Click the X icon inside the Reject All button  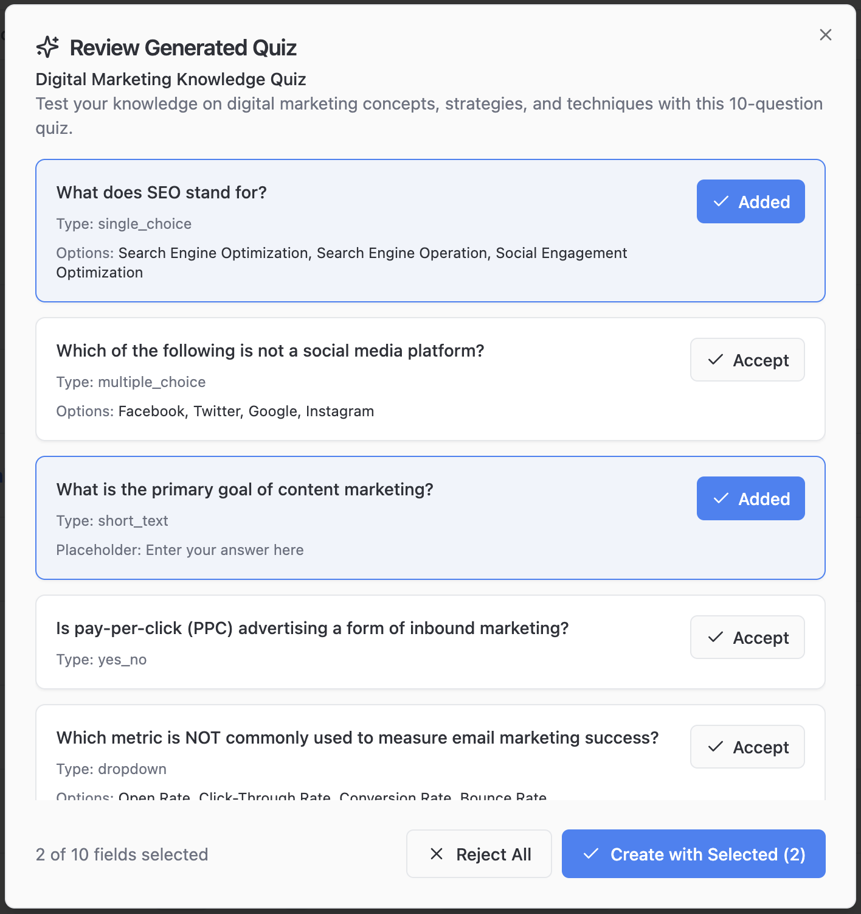436,854
